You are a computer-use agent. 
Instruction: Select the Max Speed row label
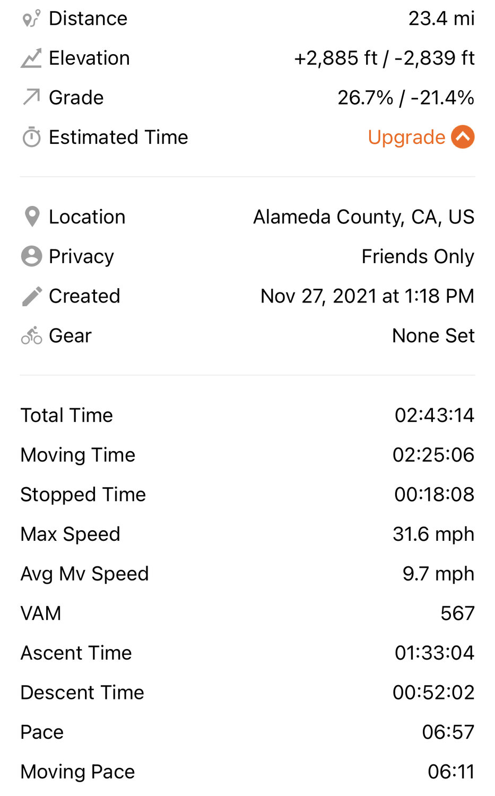click(70, 534)
